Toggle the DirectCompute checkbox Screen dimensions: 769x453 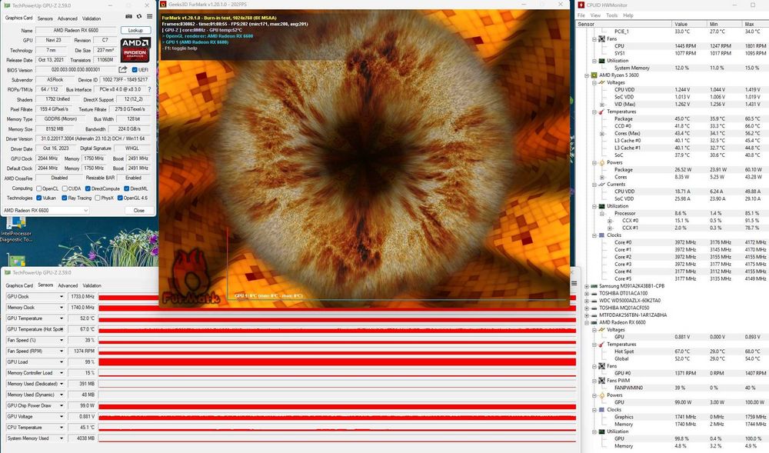point(88,188)
